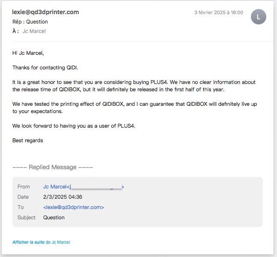Click the "Question" subject value in the quoted block
Image resolution: width=277 pixels, height=257 pixels.
pos(54,218)
